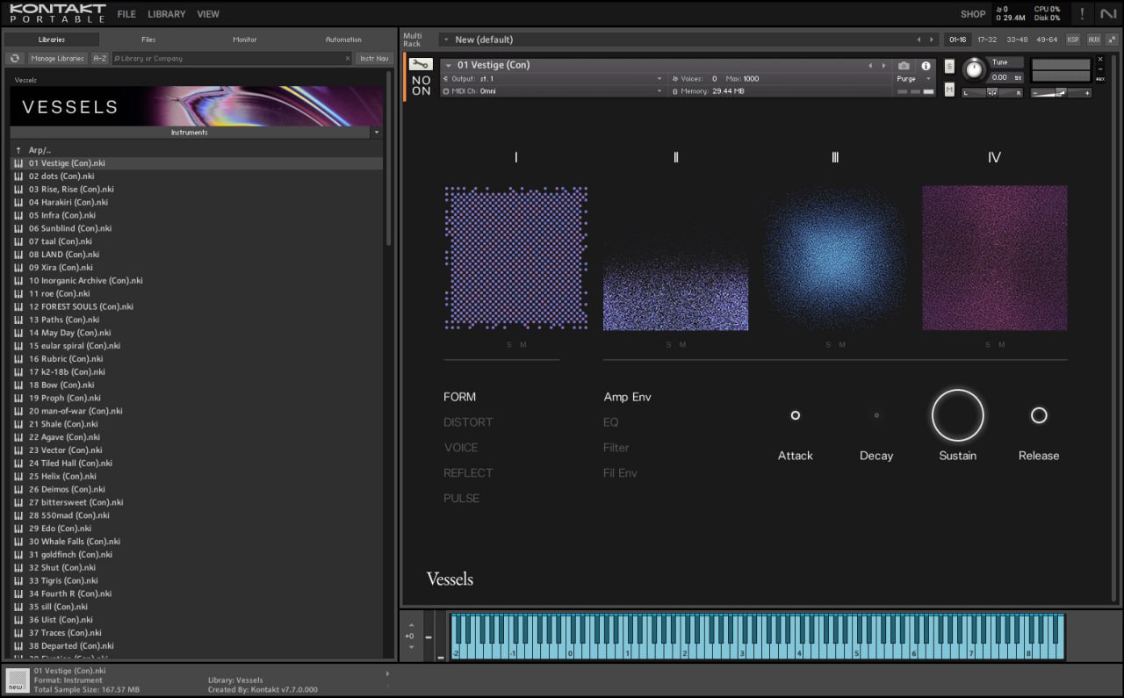Click the refresh libraries icon
The image size is (1124, 698).
click(x=14, y=59)
